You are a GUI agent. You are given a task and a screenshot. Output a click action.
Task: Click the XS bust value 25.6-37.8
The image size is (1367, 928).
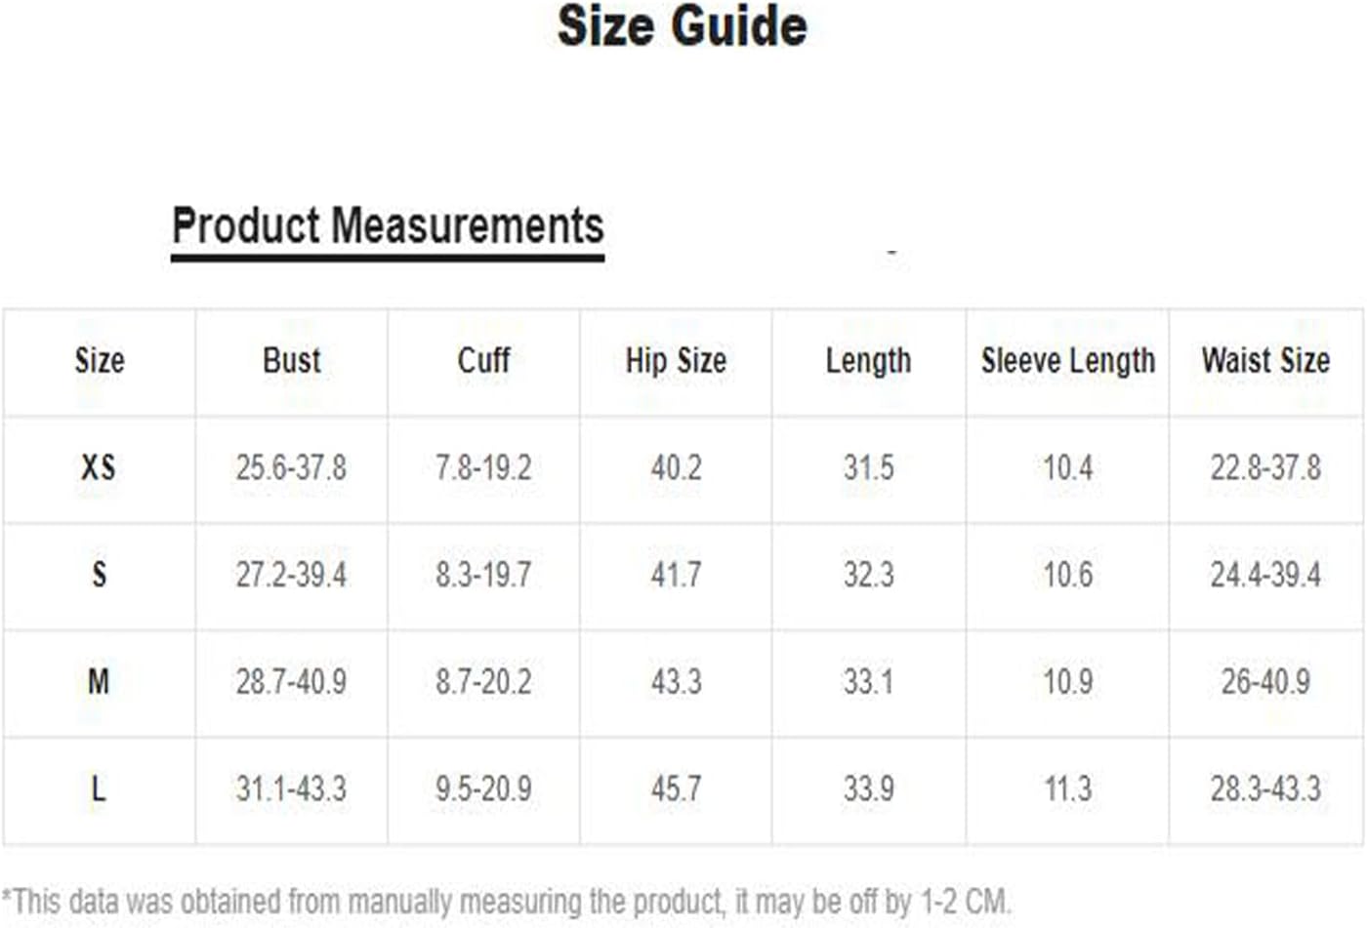click(291, 467)
